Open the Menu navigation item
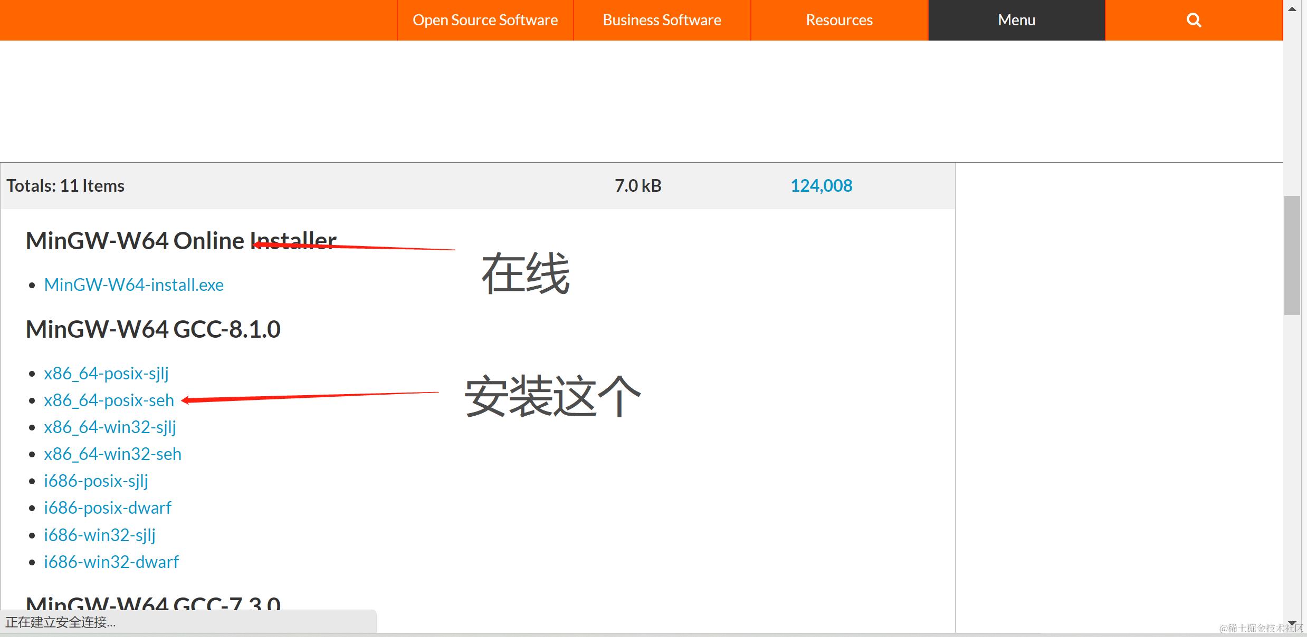Image resolution: width=1307 pixels, height=637 pixels. pyautogui.click(x=1016, y=20)
